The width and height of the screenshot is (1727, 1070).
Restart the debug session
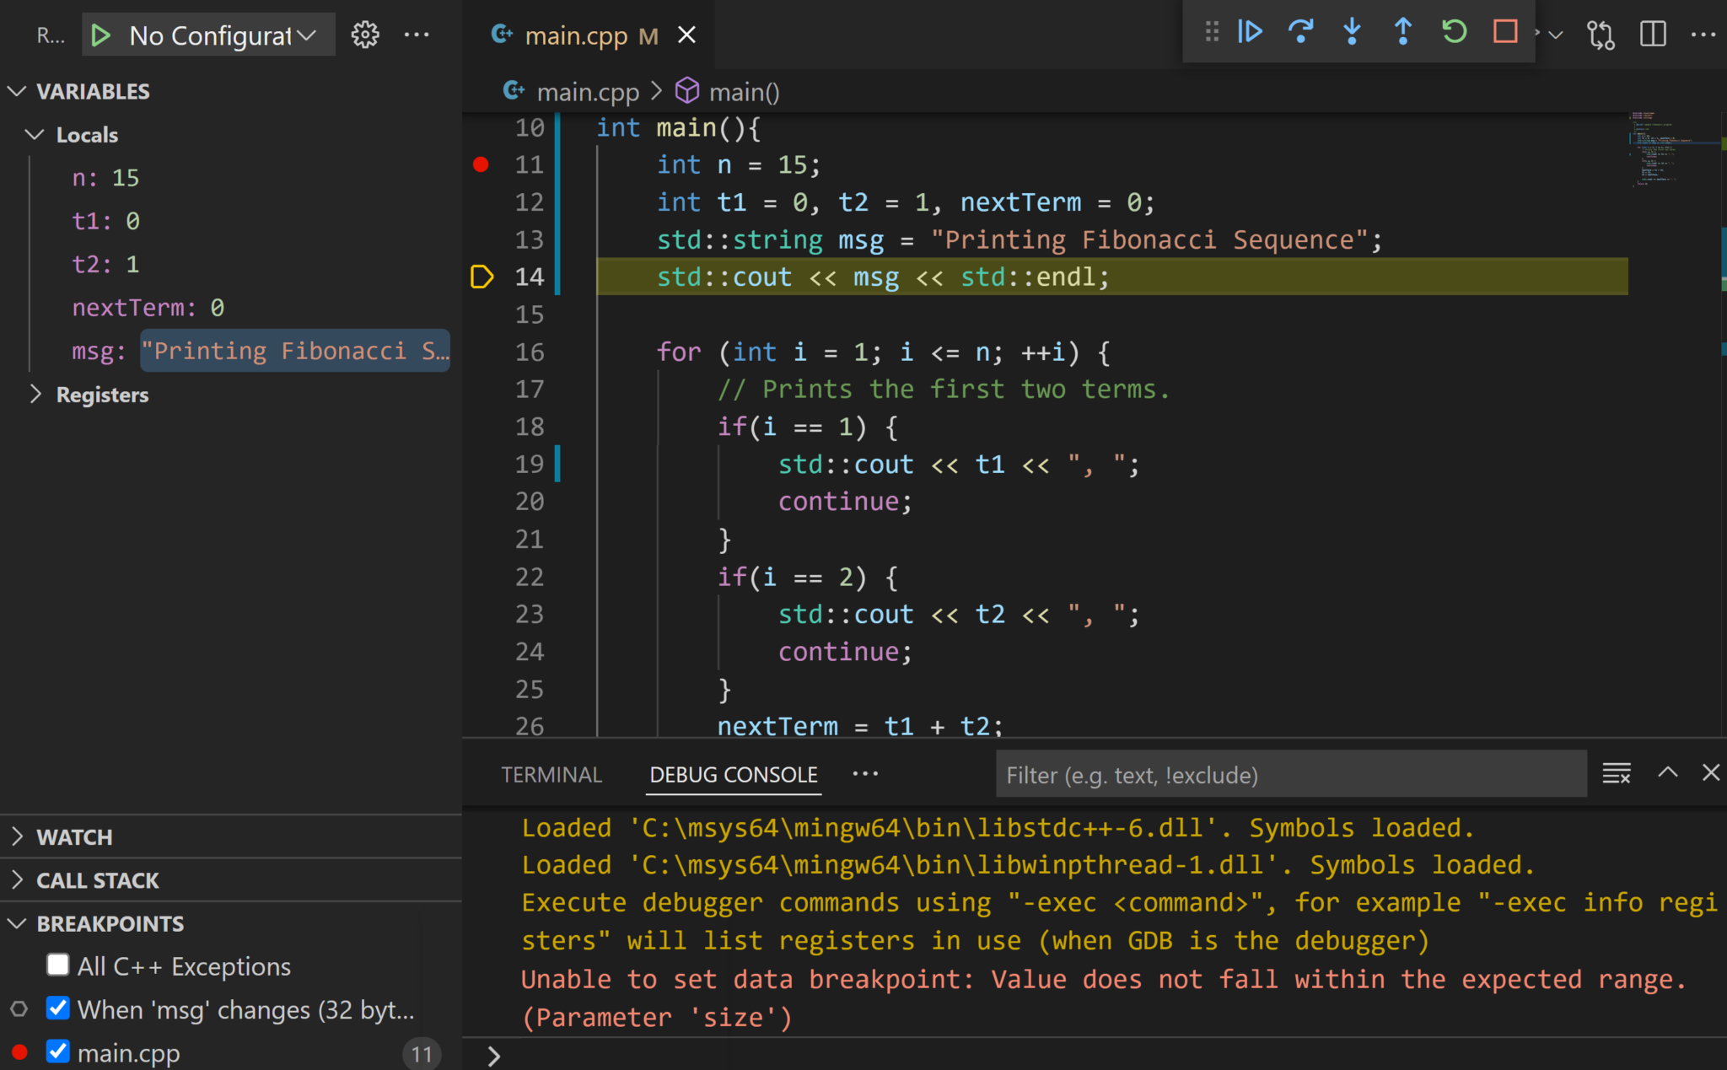(x=1454, y=32)
